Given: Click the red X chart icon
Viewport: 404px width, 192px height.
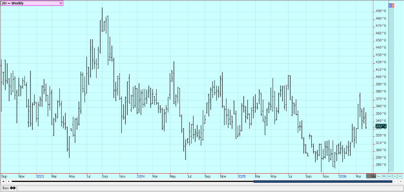Looking at the screenshot, I should tap(400, 176).
